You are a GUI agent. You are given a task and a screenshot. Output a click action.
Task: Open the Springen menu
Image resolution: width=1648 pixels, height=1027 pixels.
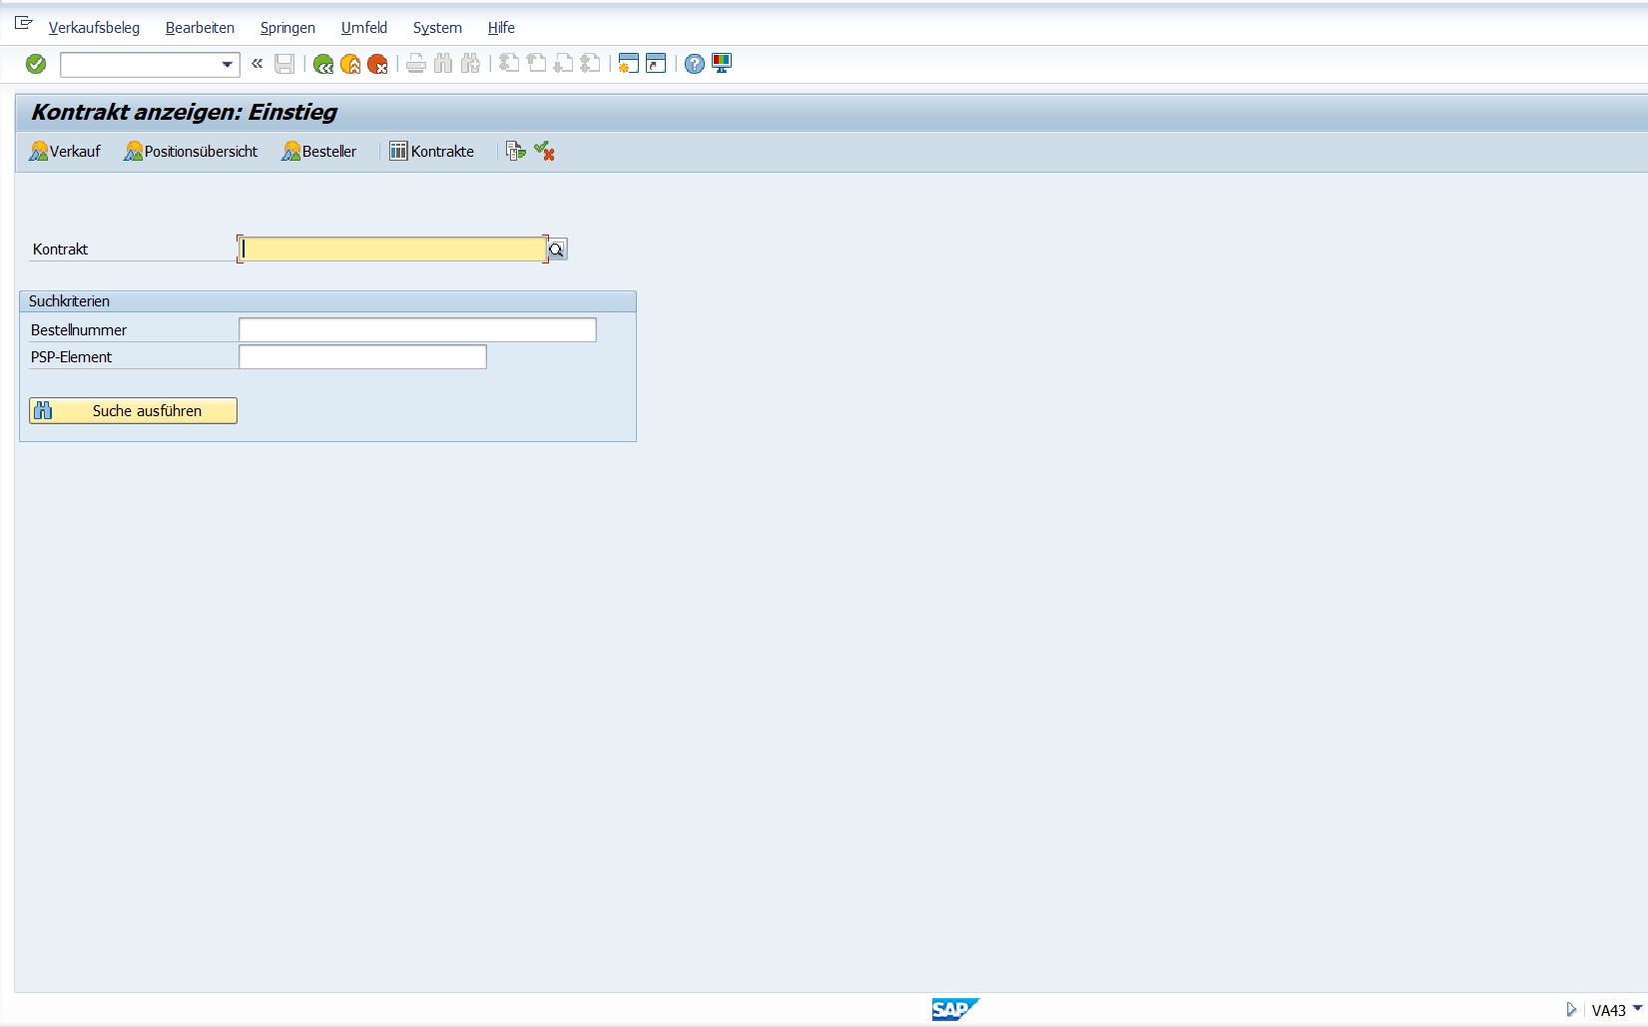(x=287, y=28)
